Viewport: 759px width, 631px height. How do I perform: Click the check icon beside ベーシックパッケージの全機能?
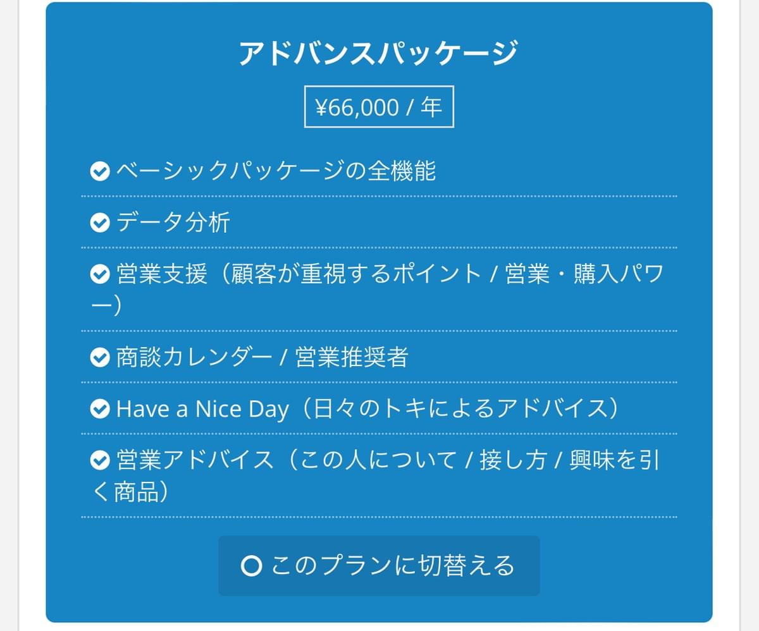pyautogui.click(x=100, y=171)
